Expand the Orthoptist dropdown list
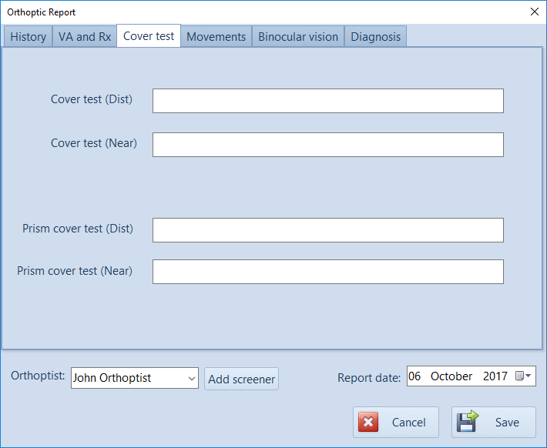The width and height of the screenshot is (547, 448). [191, 378]
